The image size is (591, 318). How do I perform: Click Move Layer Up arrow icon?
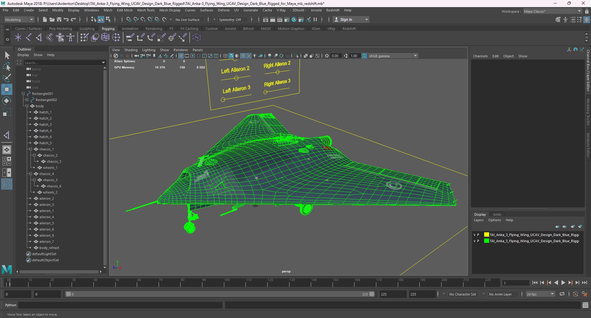557,226
